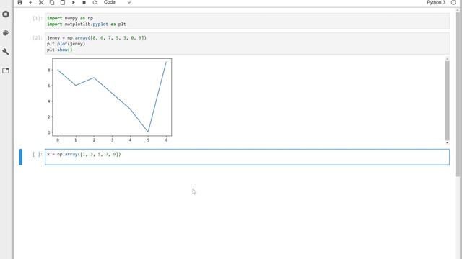The height and width of the screenshot is (259, 462).
Task: Click the plt.plot(jenny) line
Action: [x=66, y=44]
